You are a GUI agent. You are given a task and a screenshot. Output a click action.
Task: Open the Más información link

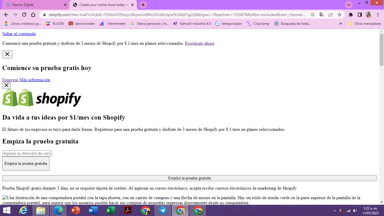pyautogui.click(x=35, y=80)
